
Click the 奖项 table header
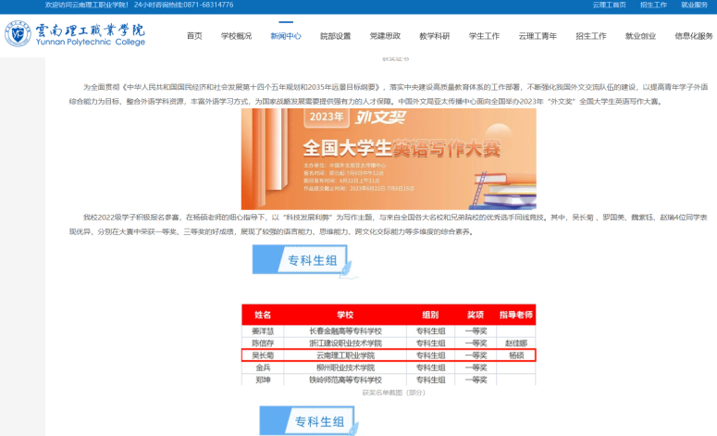476,315
